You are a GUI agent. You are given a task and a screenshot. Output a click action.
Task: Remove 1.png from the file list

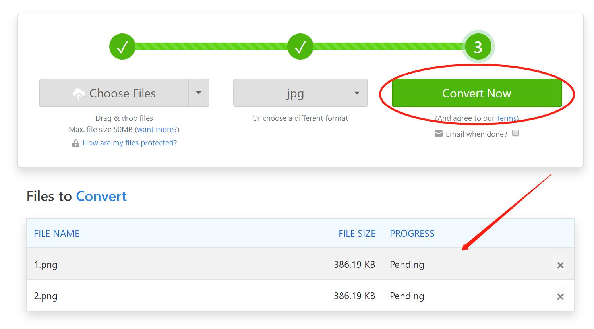click(560, 265)
